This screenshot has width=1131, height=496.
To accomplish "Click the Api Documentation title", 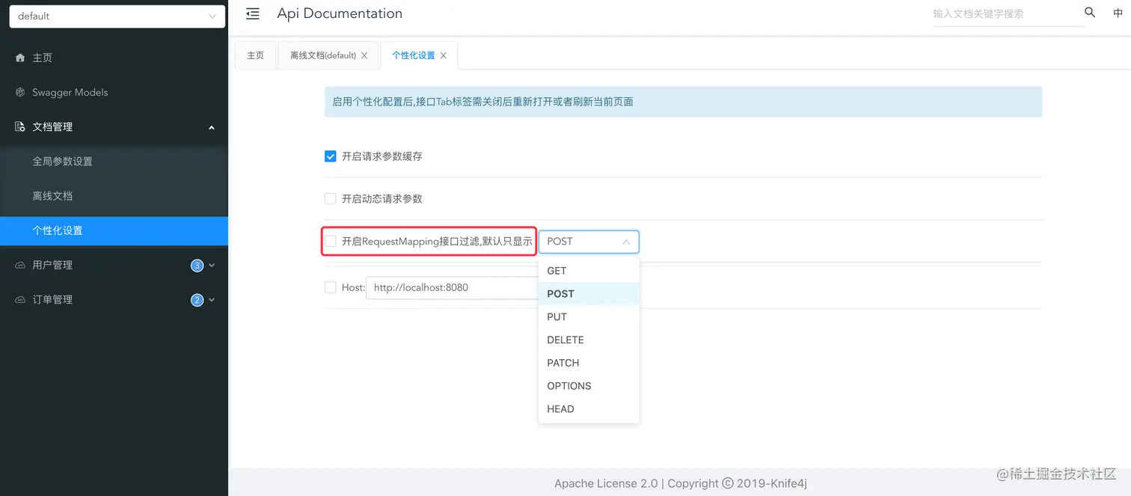I will click(340, 13).
